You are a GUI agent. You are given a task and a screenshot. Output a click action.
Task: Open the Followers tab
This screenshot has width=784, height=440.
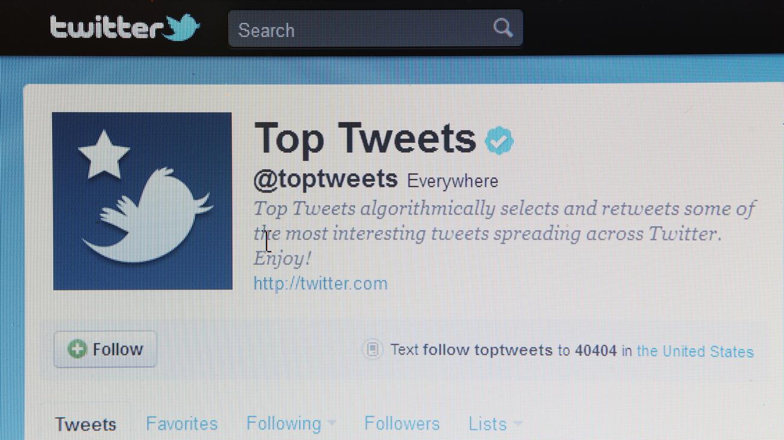[402, 424]
